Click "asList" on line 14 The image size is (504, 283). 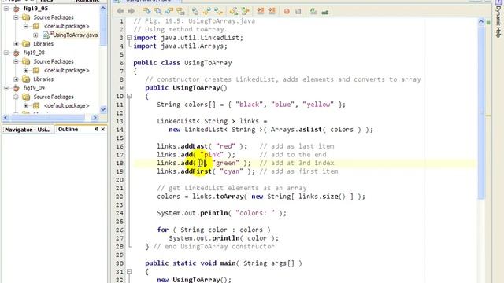point(310,130)
